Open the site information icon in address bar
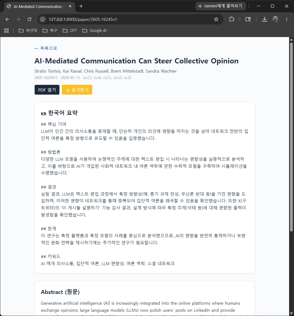The height and width of the screenshot is (316, 294). [x=43, y=19]
